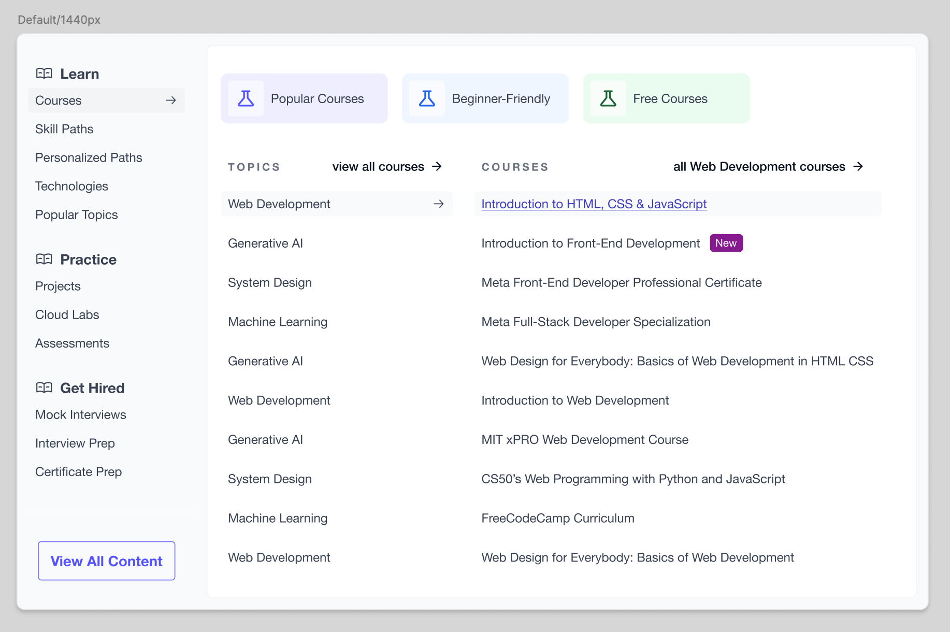Click the blue flask icon in Beginner-Friendly
Viewport: 950px width, 632px height.
(427, 98)
